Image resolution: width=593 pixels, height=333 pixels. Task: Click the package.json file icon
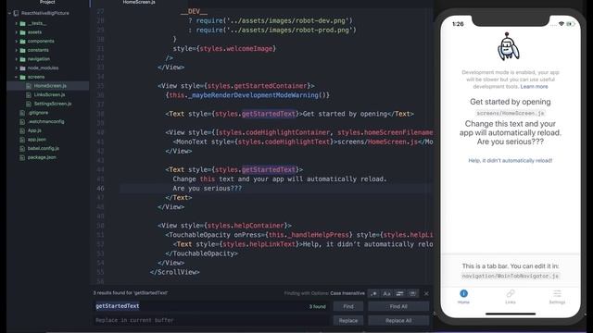coord(22,157)
